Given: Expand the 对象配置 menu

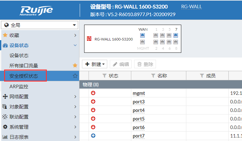Looking at the screenshot, I should 40,107.
